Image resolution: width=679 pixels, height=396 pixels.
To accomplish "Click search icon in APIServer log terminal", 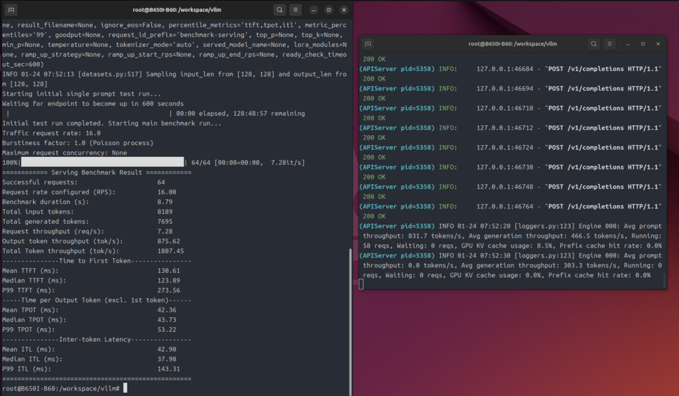I will (x=595, y=44).
